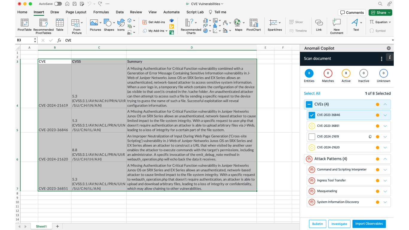Expand the formula bar
The image size is (409, 230).
[393, 40]
